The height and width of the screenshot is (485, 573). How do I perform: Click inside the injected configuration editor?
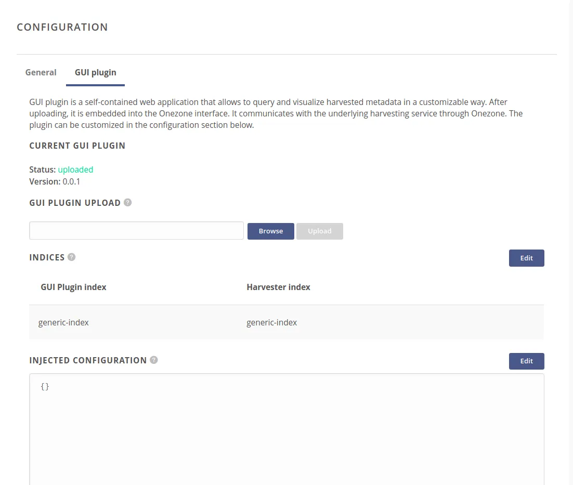tap(286, 416)
